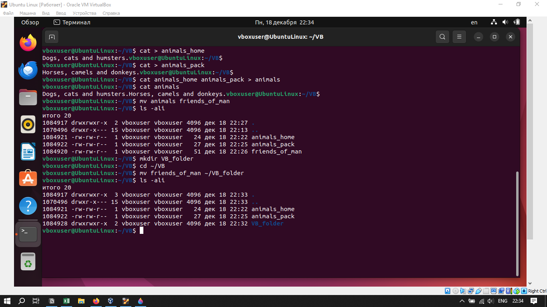The height and width of the screenshot is (307, 547).
Task: Click the VirtualBox shared folders status icon
Action: pos(486,291)
